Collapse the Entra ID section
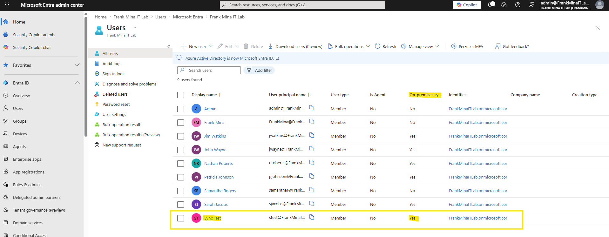 click(x=77, y=83)
